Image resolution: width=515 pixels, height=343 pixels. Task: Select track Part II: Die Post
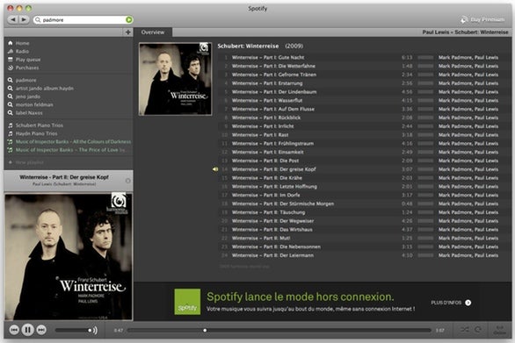point(365,161)
